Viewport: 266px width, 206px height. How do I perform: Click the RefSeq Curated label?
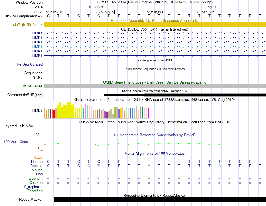tap(29, 64)
